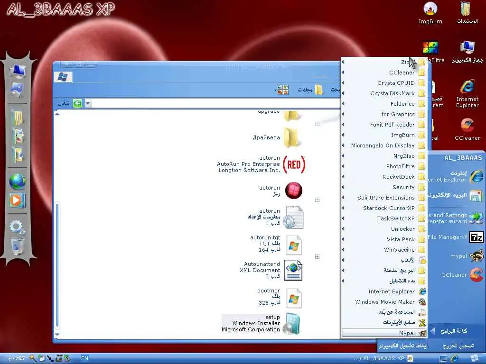
Task: Open the recycle bin icon in the dock
Action: pos(17,246)
